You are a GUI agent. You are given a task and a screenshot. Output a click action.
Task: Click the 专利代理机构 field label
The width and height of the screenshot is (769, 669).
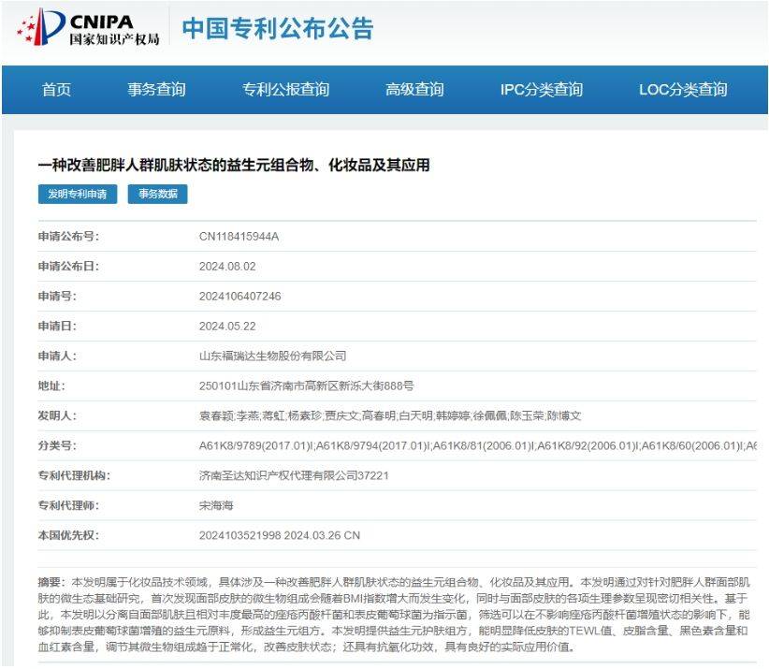coord(74,475)
